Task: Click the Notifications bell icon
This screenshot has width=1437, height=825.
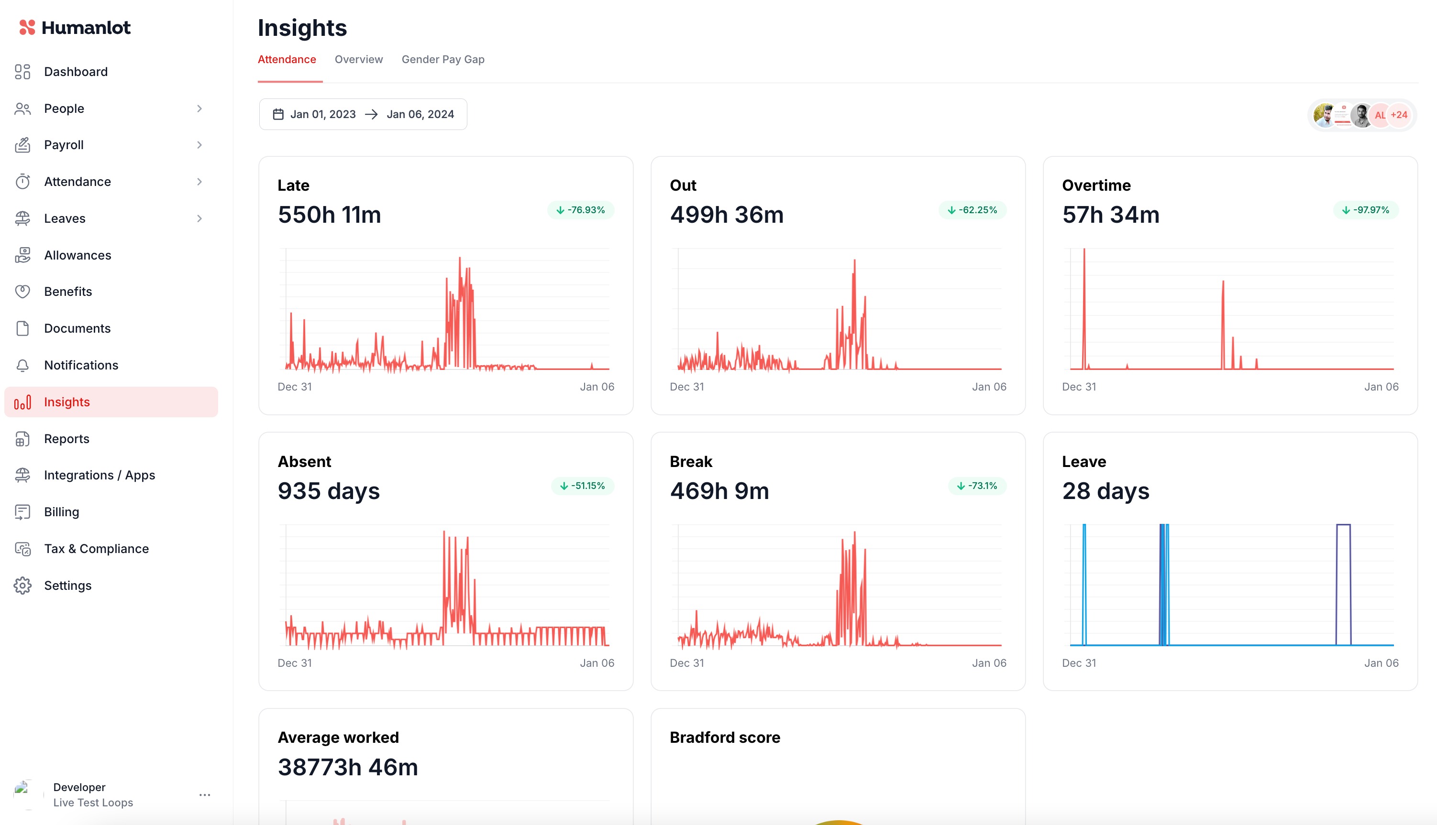Action: click(x=22, y=366)
